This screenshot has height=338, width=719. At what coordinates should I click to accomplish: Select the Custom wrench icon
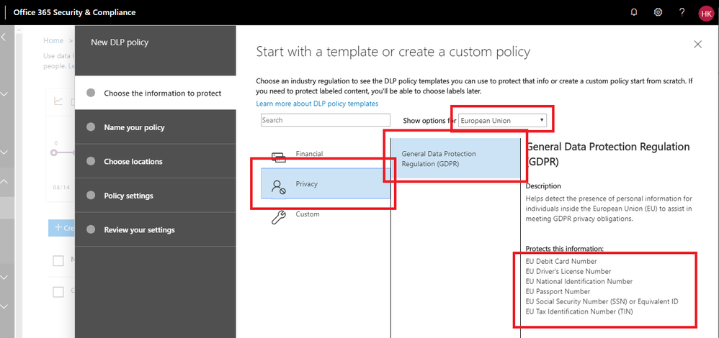[278, 216]
